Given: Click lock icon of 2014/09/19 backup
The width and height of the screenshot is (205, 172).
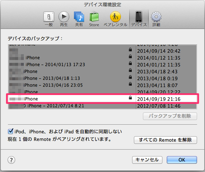Looking at the screenshot, I should [130, 98].
